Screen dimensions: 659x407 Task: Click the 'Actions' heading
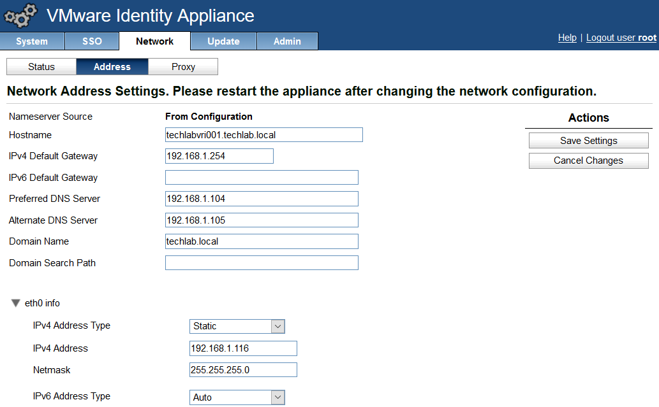588,118
